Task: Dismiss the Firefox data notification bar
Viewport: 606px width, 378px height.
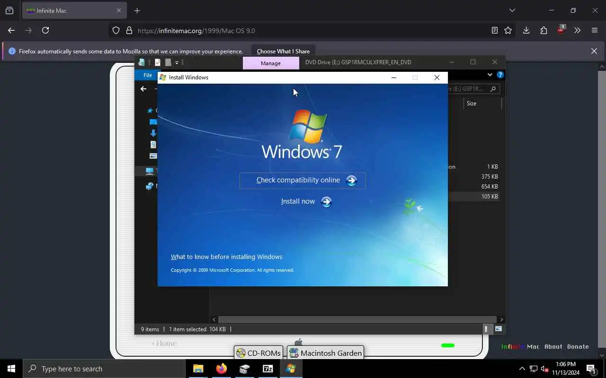Action: 594,51
